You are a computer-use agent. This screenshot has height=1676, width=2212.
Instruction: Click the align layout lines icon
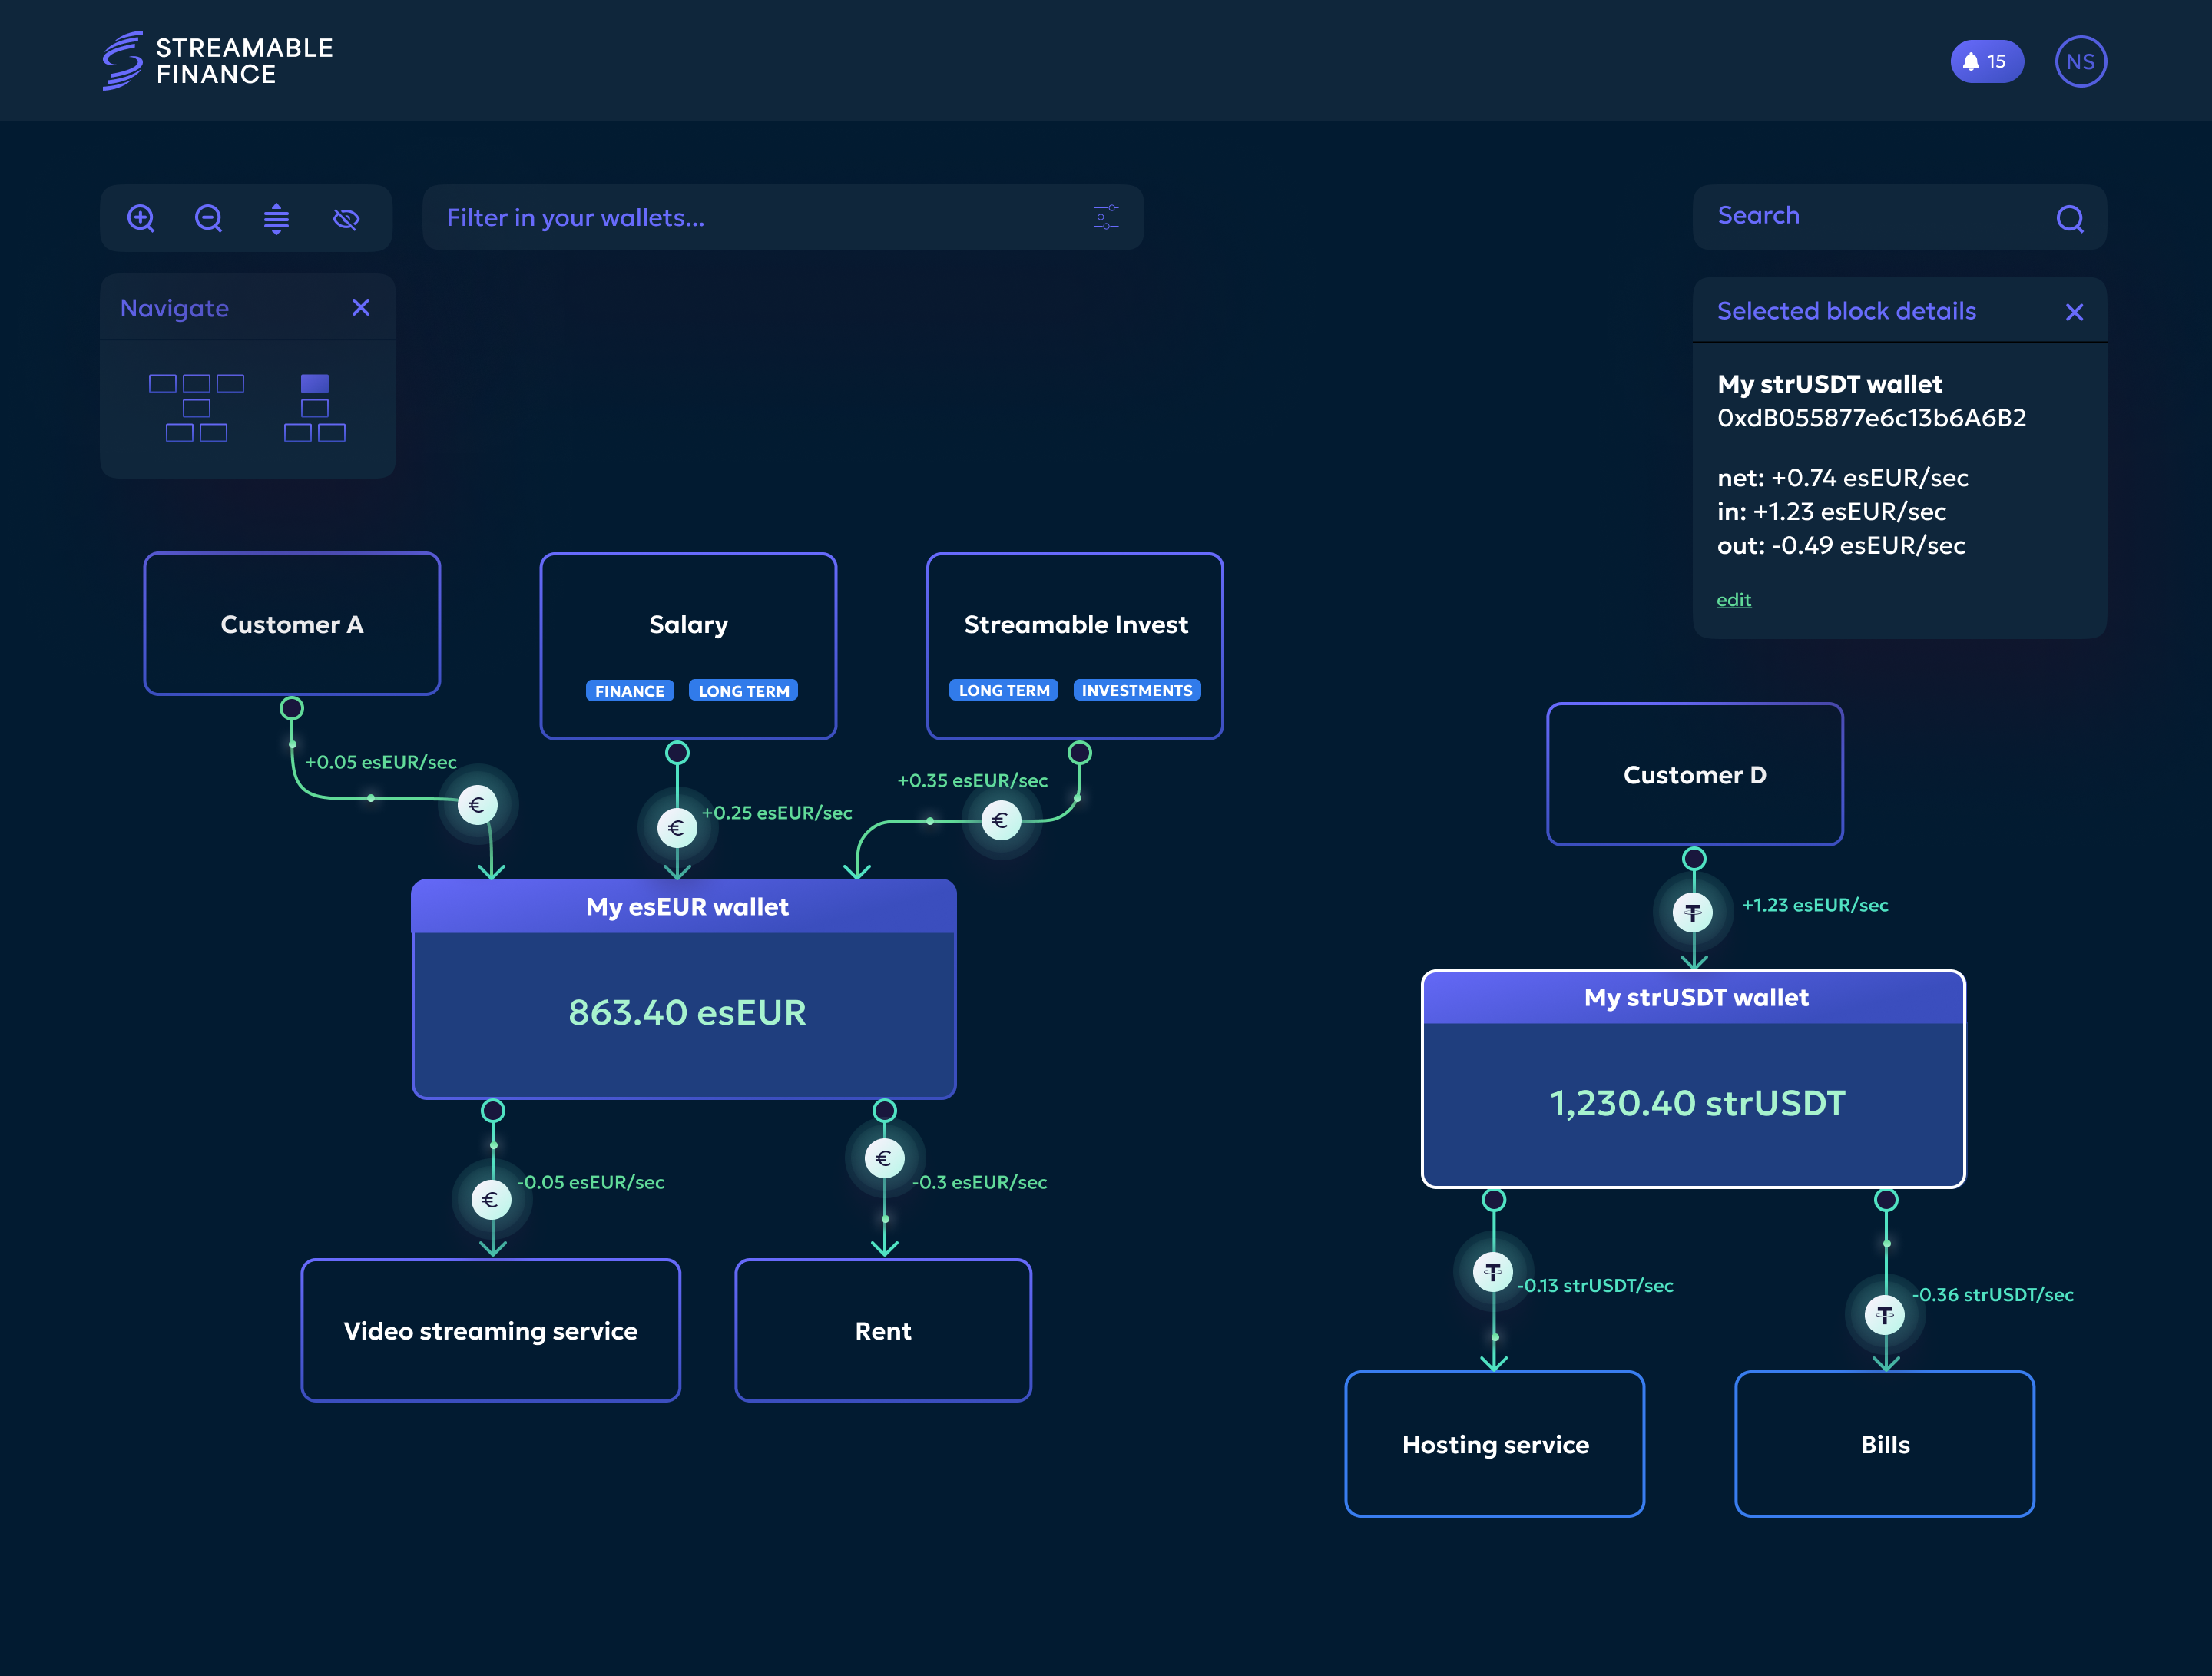click(276, 218)
